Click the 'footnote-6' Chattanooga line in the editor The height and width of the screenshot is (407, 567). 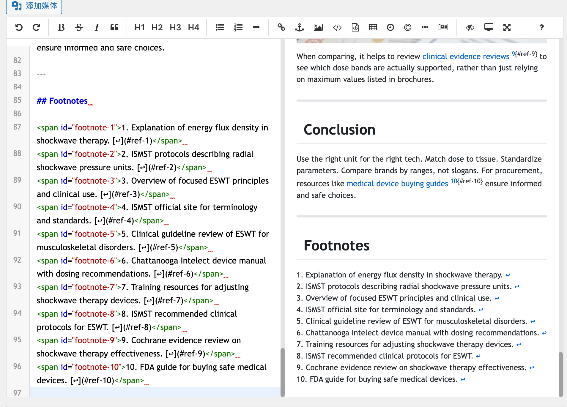[x=152, y=267]
